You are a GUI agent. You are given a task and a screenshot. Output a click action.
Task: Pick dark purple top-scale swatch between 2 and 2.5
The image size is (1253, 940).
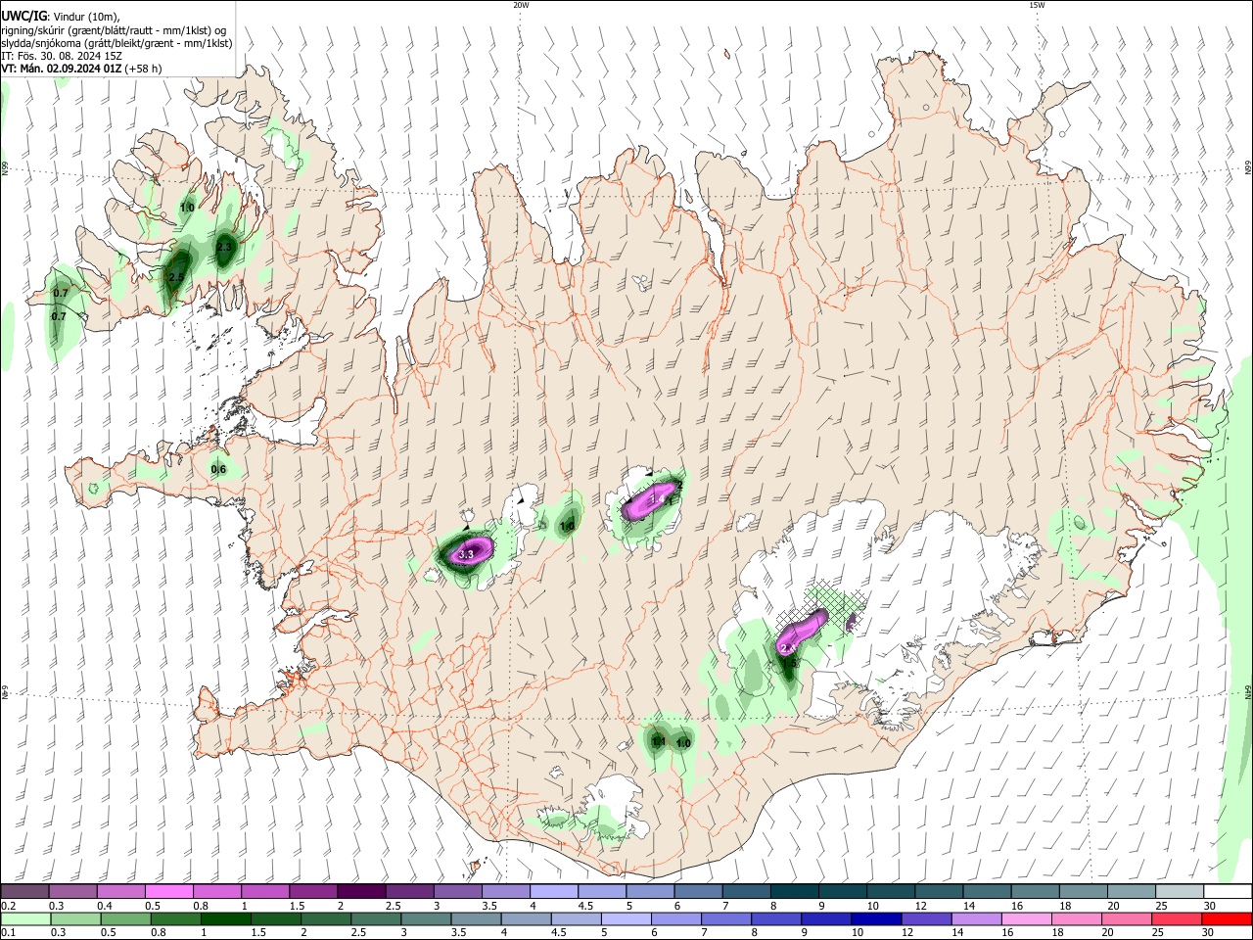361,892
